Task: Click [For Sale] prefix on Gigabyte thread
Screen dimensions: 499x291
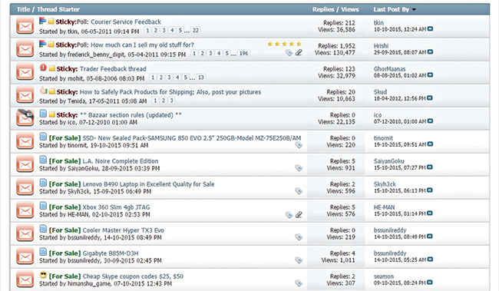Action: 65,253
